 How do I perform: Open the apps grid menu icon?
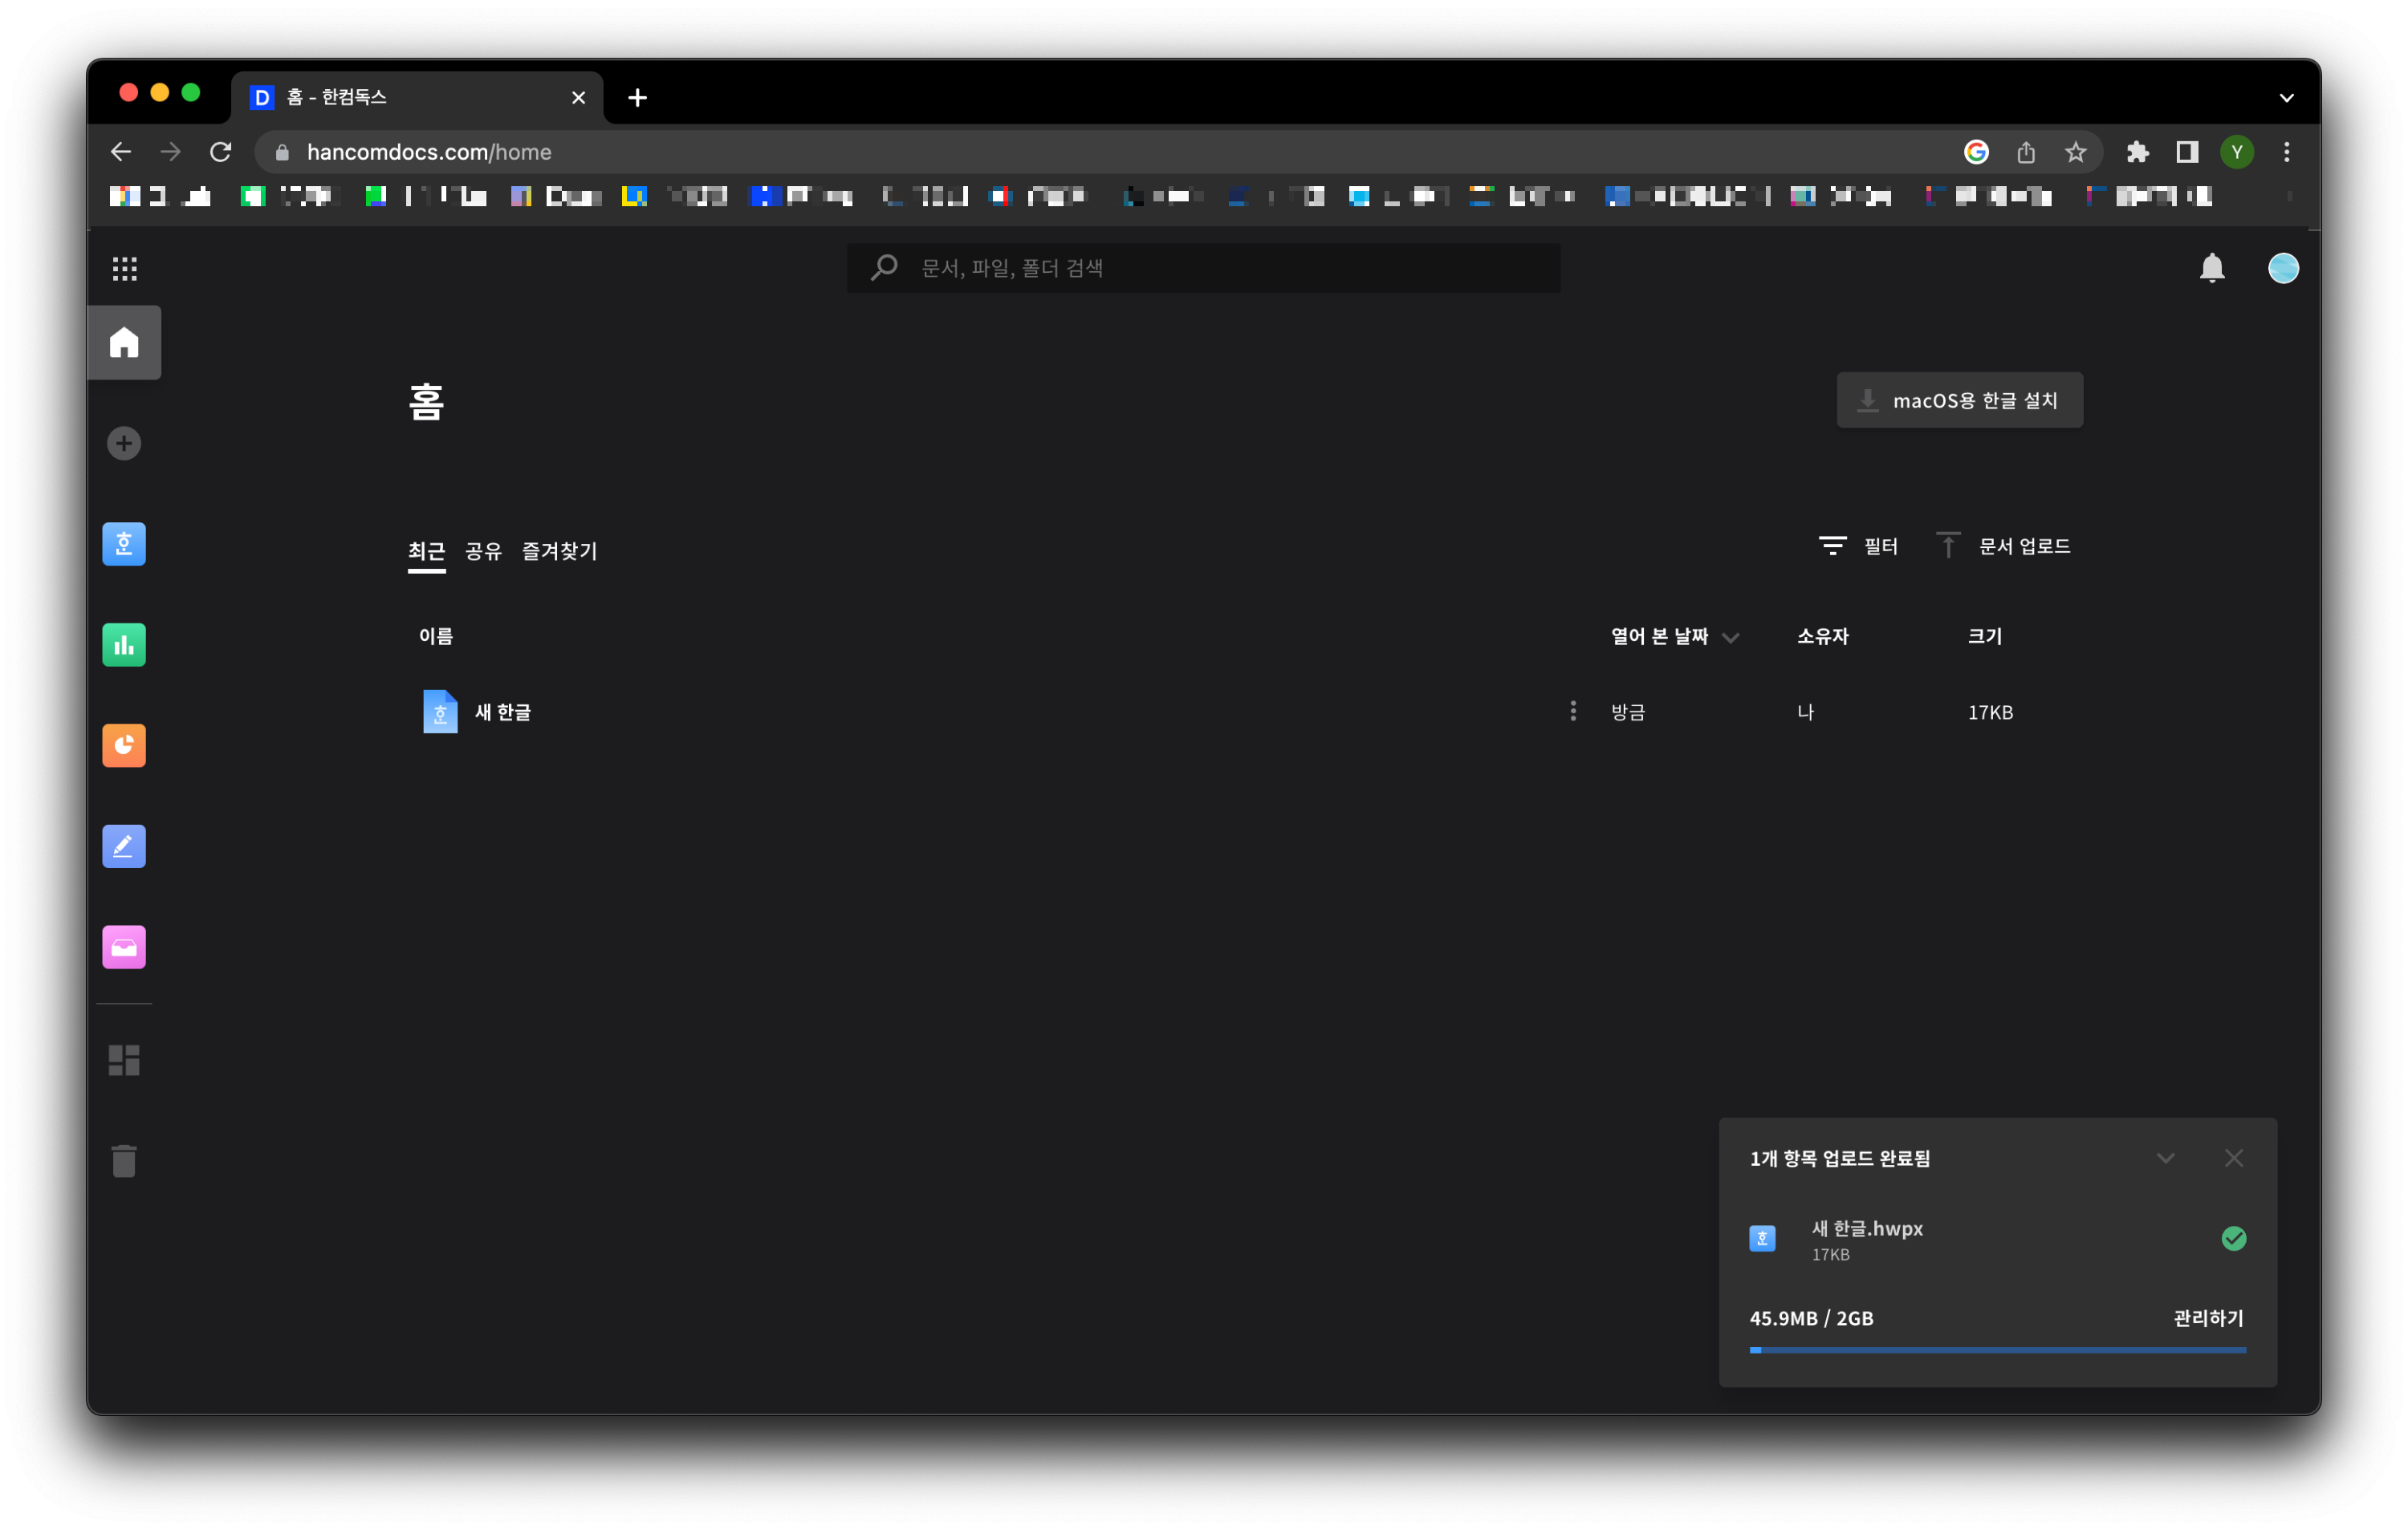coord(124,268)
